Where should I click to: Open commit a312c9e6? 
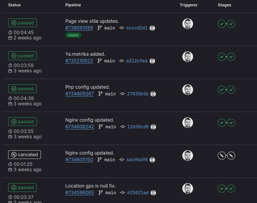pos(137,61)
